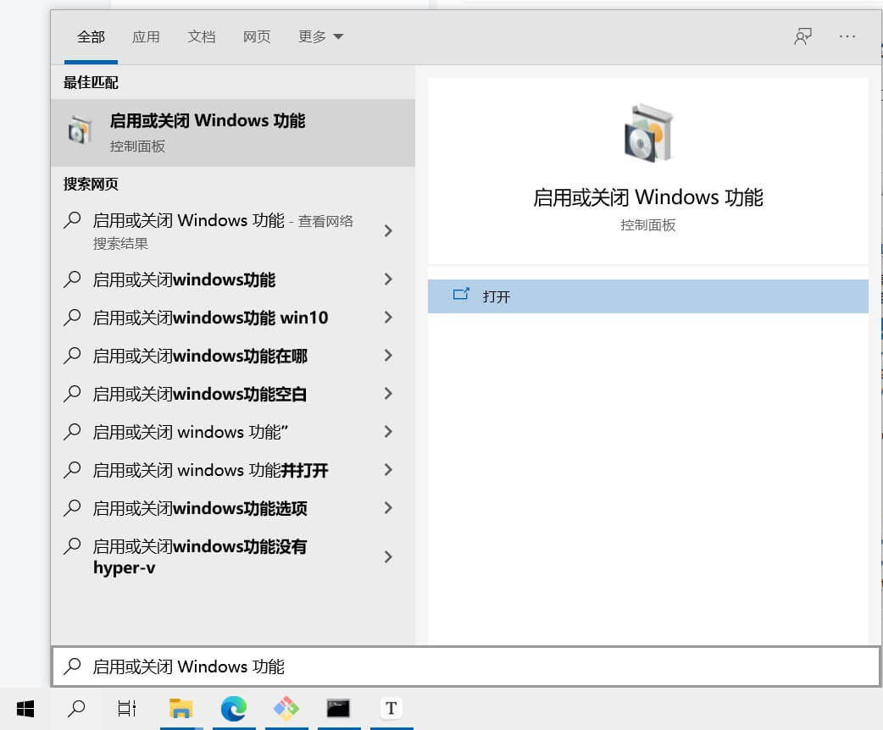Click the magnifier icon in the search box

tap(72, 666)
